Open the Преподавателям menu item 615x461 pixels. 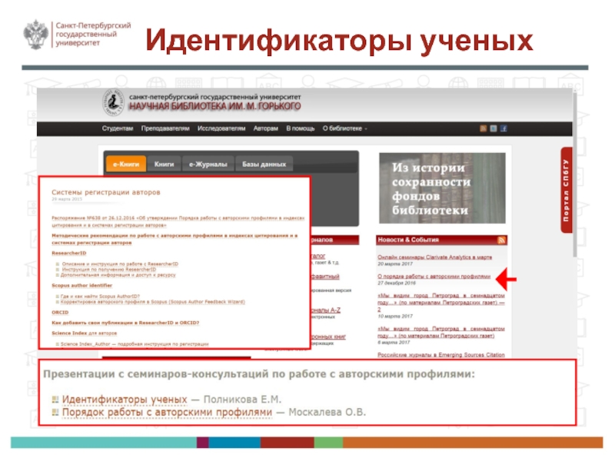coord(165,128)
